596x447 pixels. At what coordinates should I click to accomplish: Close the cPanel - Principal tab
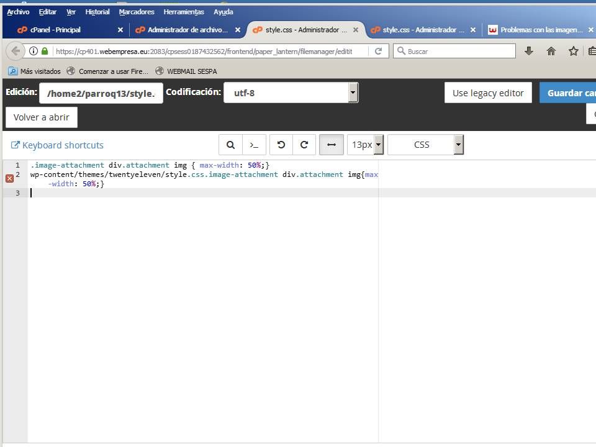120,30
